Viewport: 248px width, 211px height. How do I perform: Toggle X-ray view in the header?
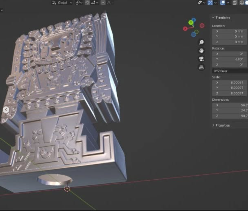[235, 3]
